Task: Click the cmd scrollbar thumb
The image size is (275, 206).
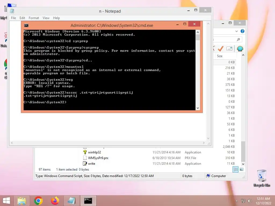Action: pos(198,37)
